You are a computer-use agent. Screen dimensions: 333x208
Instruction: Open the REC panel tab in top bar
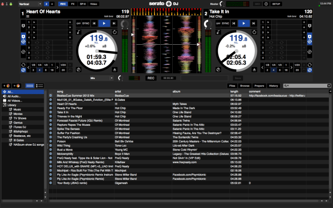click(x=63, y=4)
